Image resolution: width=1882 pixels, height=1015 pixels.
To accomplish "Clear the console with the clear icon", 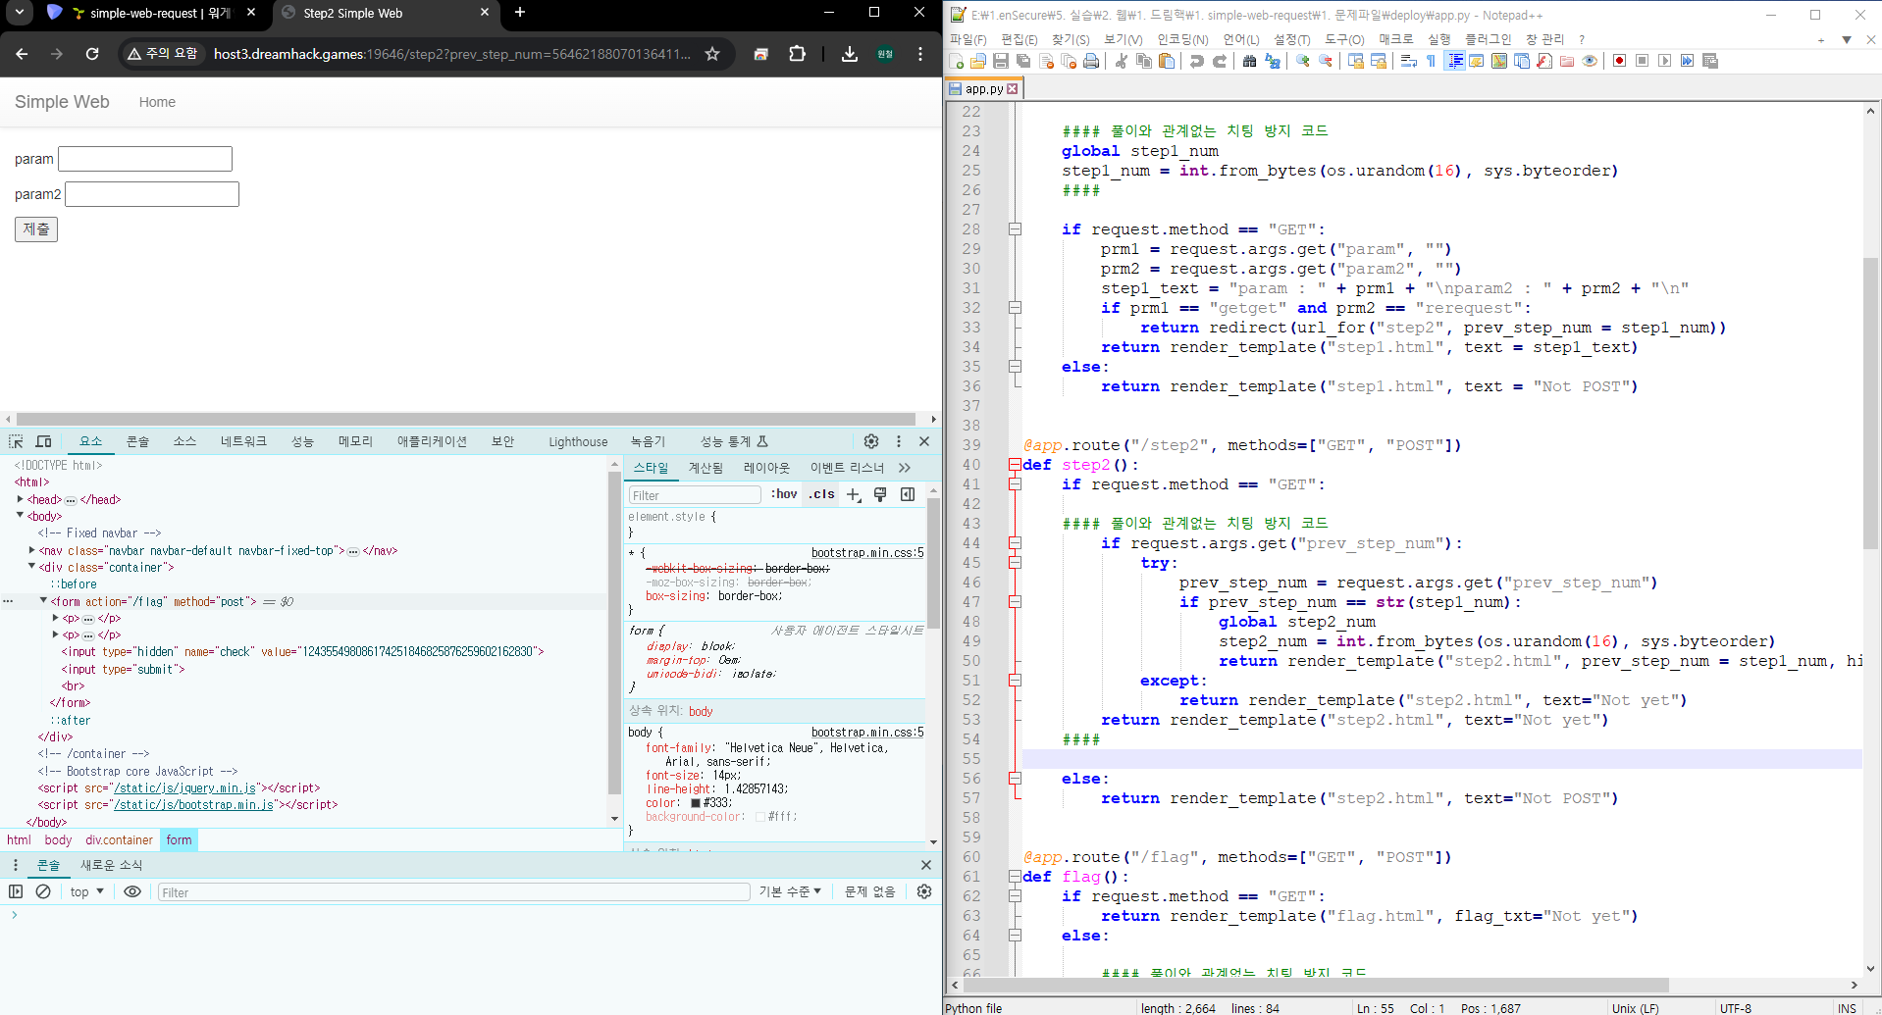I will point(43,891).
